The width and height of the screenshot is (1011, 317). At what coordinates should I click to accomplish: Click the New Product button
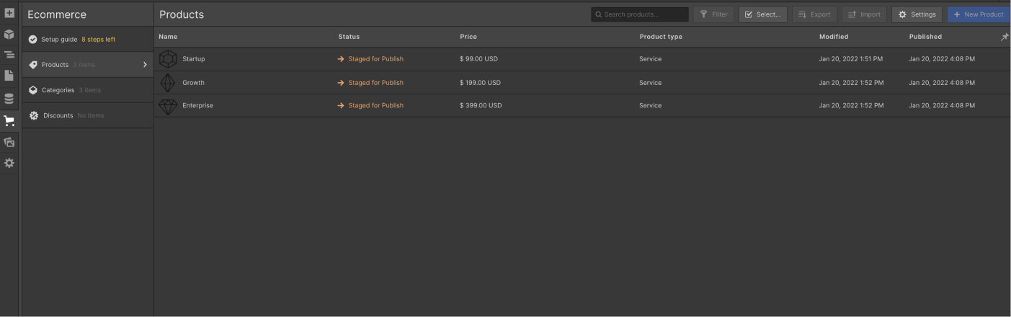979,14
